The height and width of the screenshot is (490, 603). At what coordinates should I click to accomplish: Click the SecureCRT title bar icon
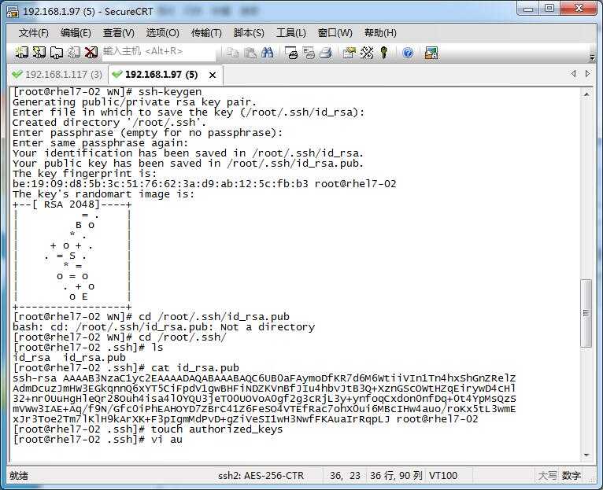pyautogui.click(x=12, y=12)
